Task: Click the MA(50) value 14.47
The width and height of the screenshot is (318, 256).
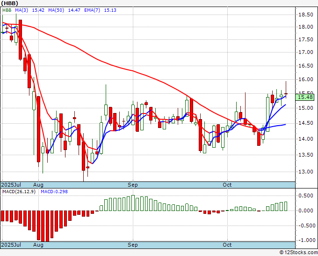Action: (74, 10)
